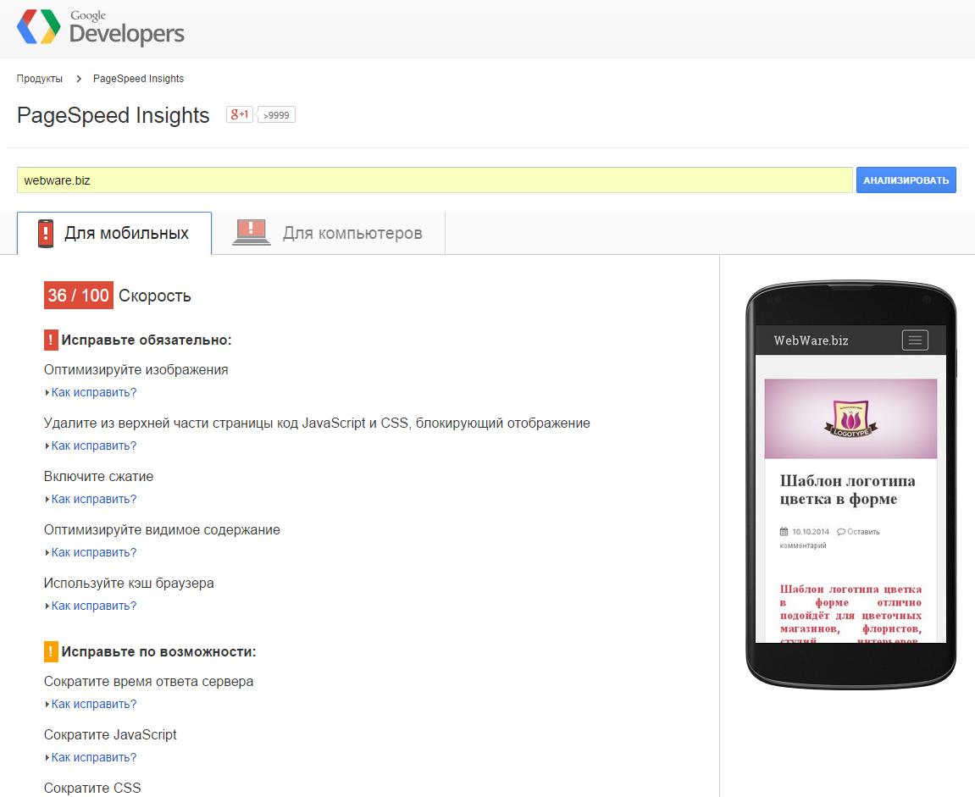Viewport: 975px width, 797px height.
Task: Click the breadcrumb chevron separator
Action: [78, 79]
